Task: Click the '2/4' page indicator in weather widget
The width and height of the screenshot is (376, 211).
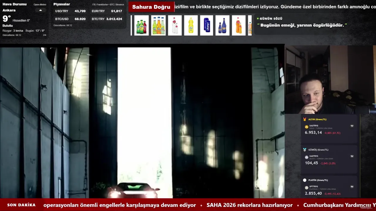Action: [x=45, y=35]
